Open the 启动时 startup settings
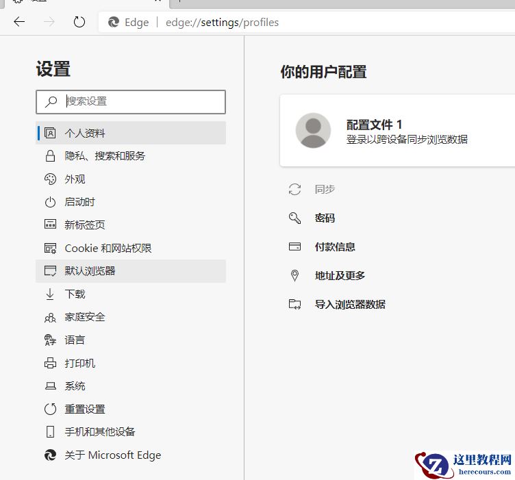The height and width of the screenshot is (480, 515). (x=131, y=202)
